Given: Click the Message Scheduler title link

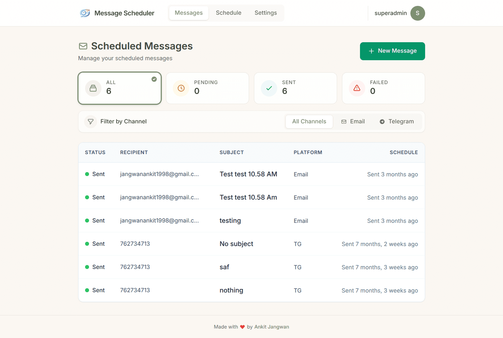Looking at the screenshot, I should click(x=124, y=13).
